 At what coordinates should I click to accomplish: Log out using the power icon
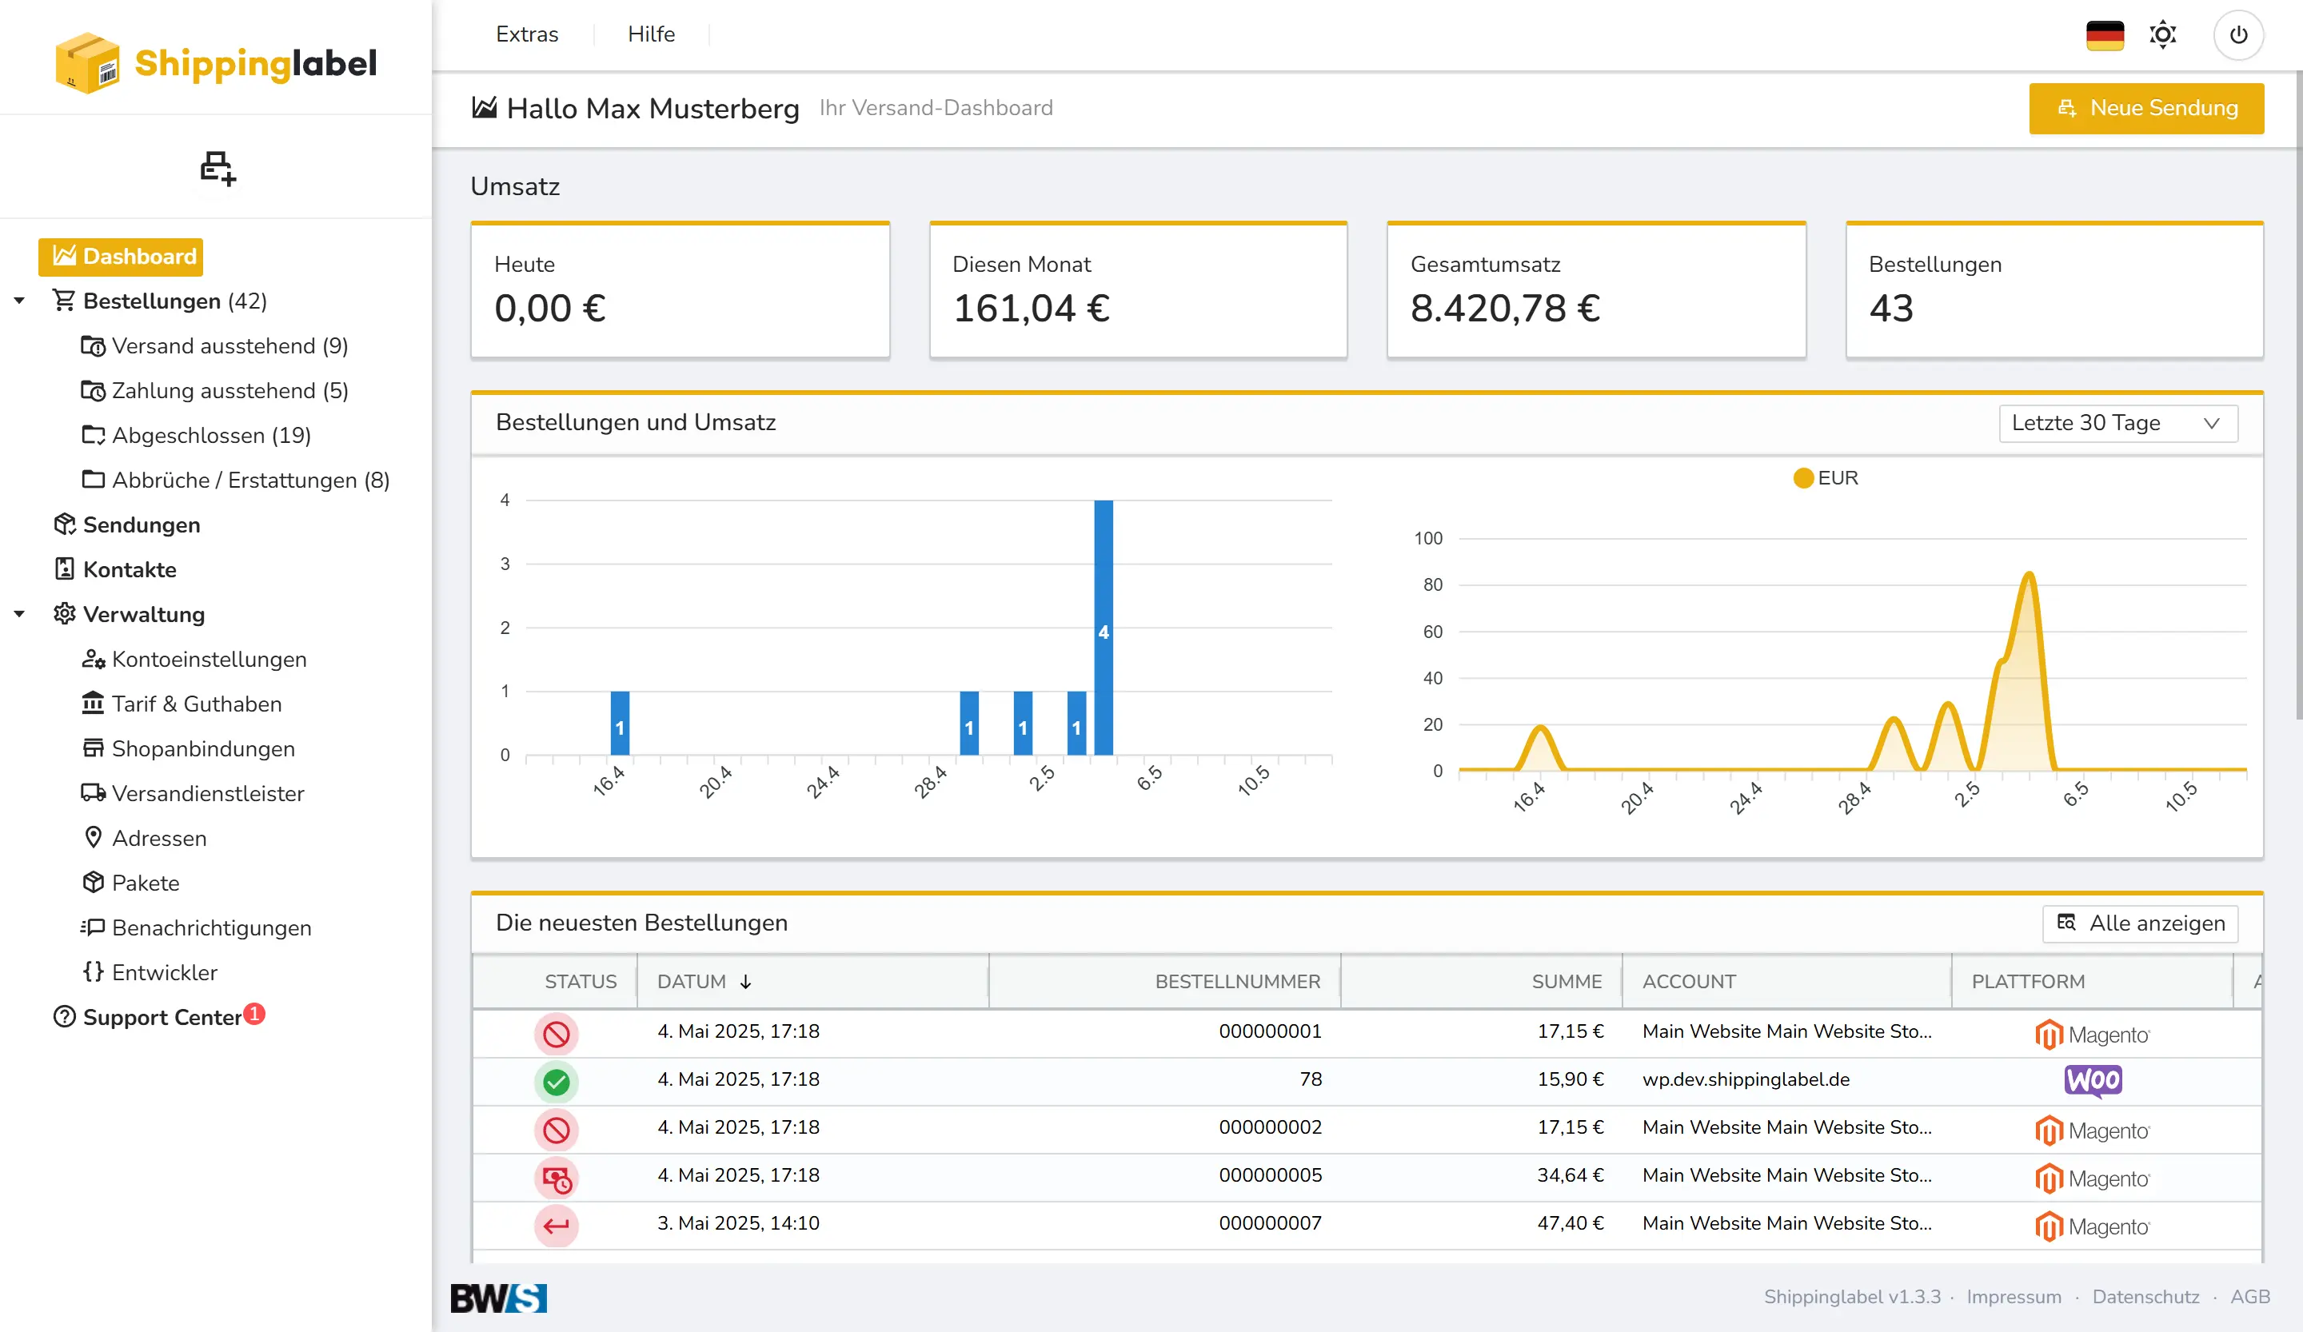[2239, 34]
